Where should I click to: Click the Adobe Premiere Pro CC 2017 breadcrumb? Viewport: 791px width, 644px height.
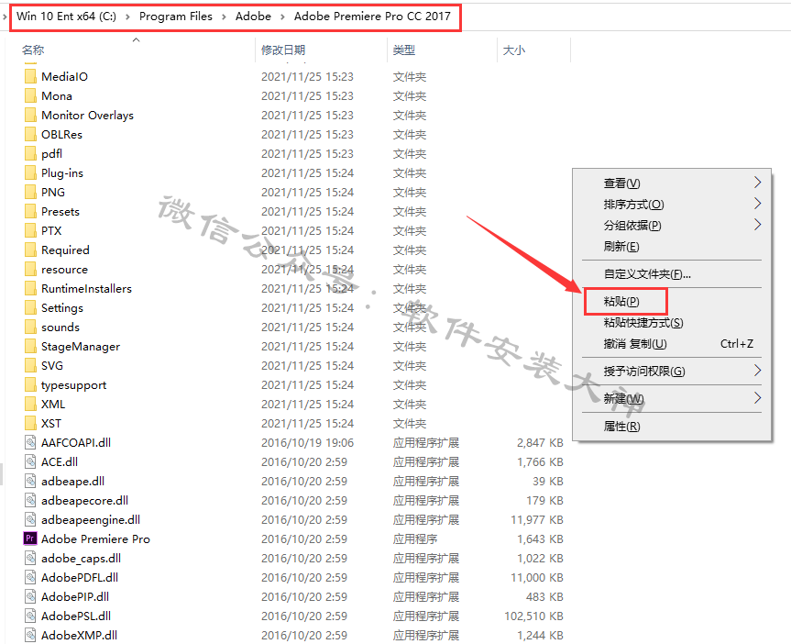(372, 17)
